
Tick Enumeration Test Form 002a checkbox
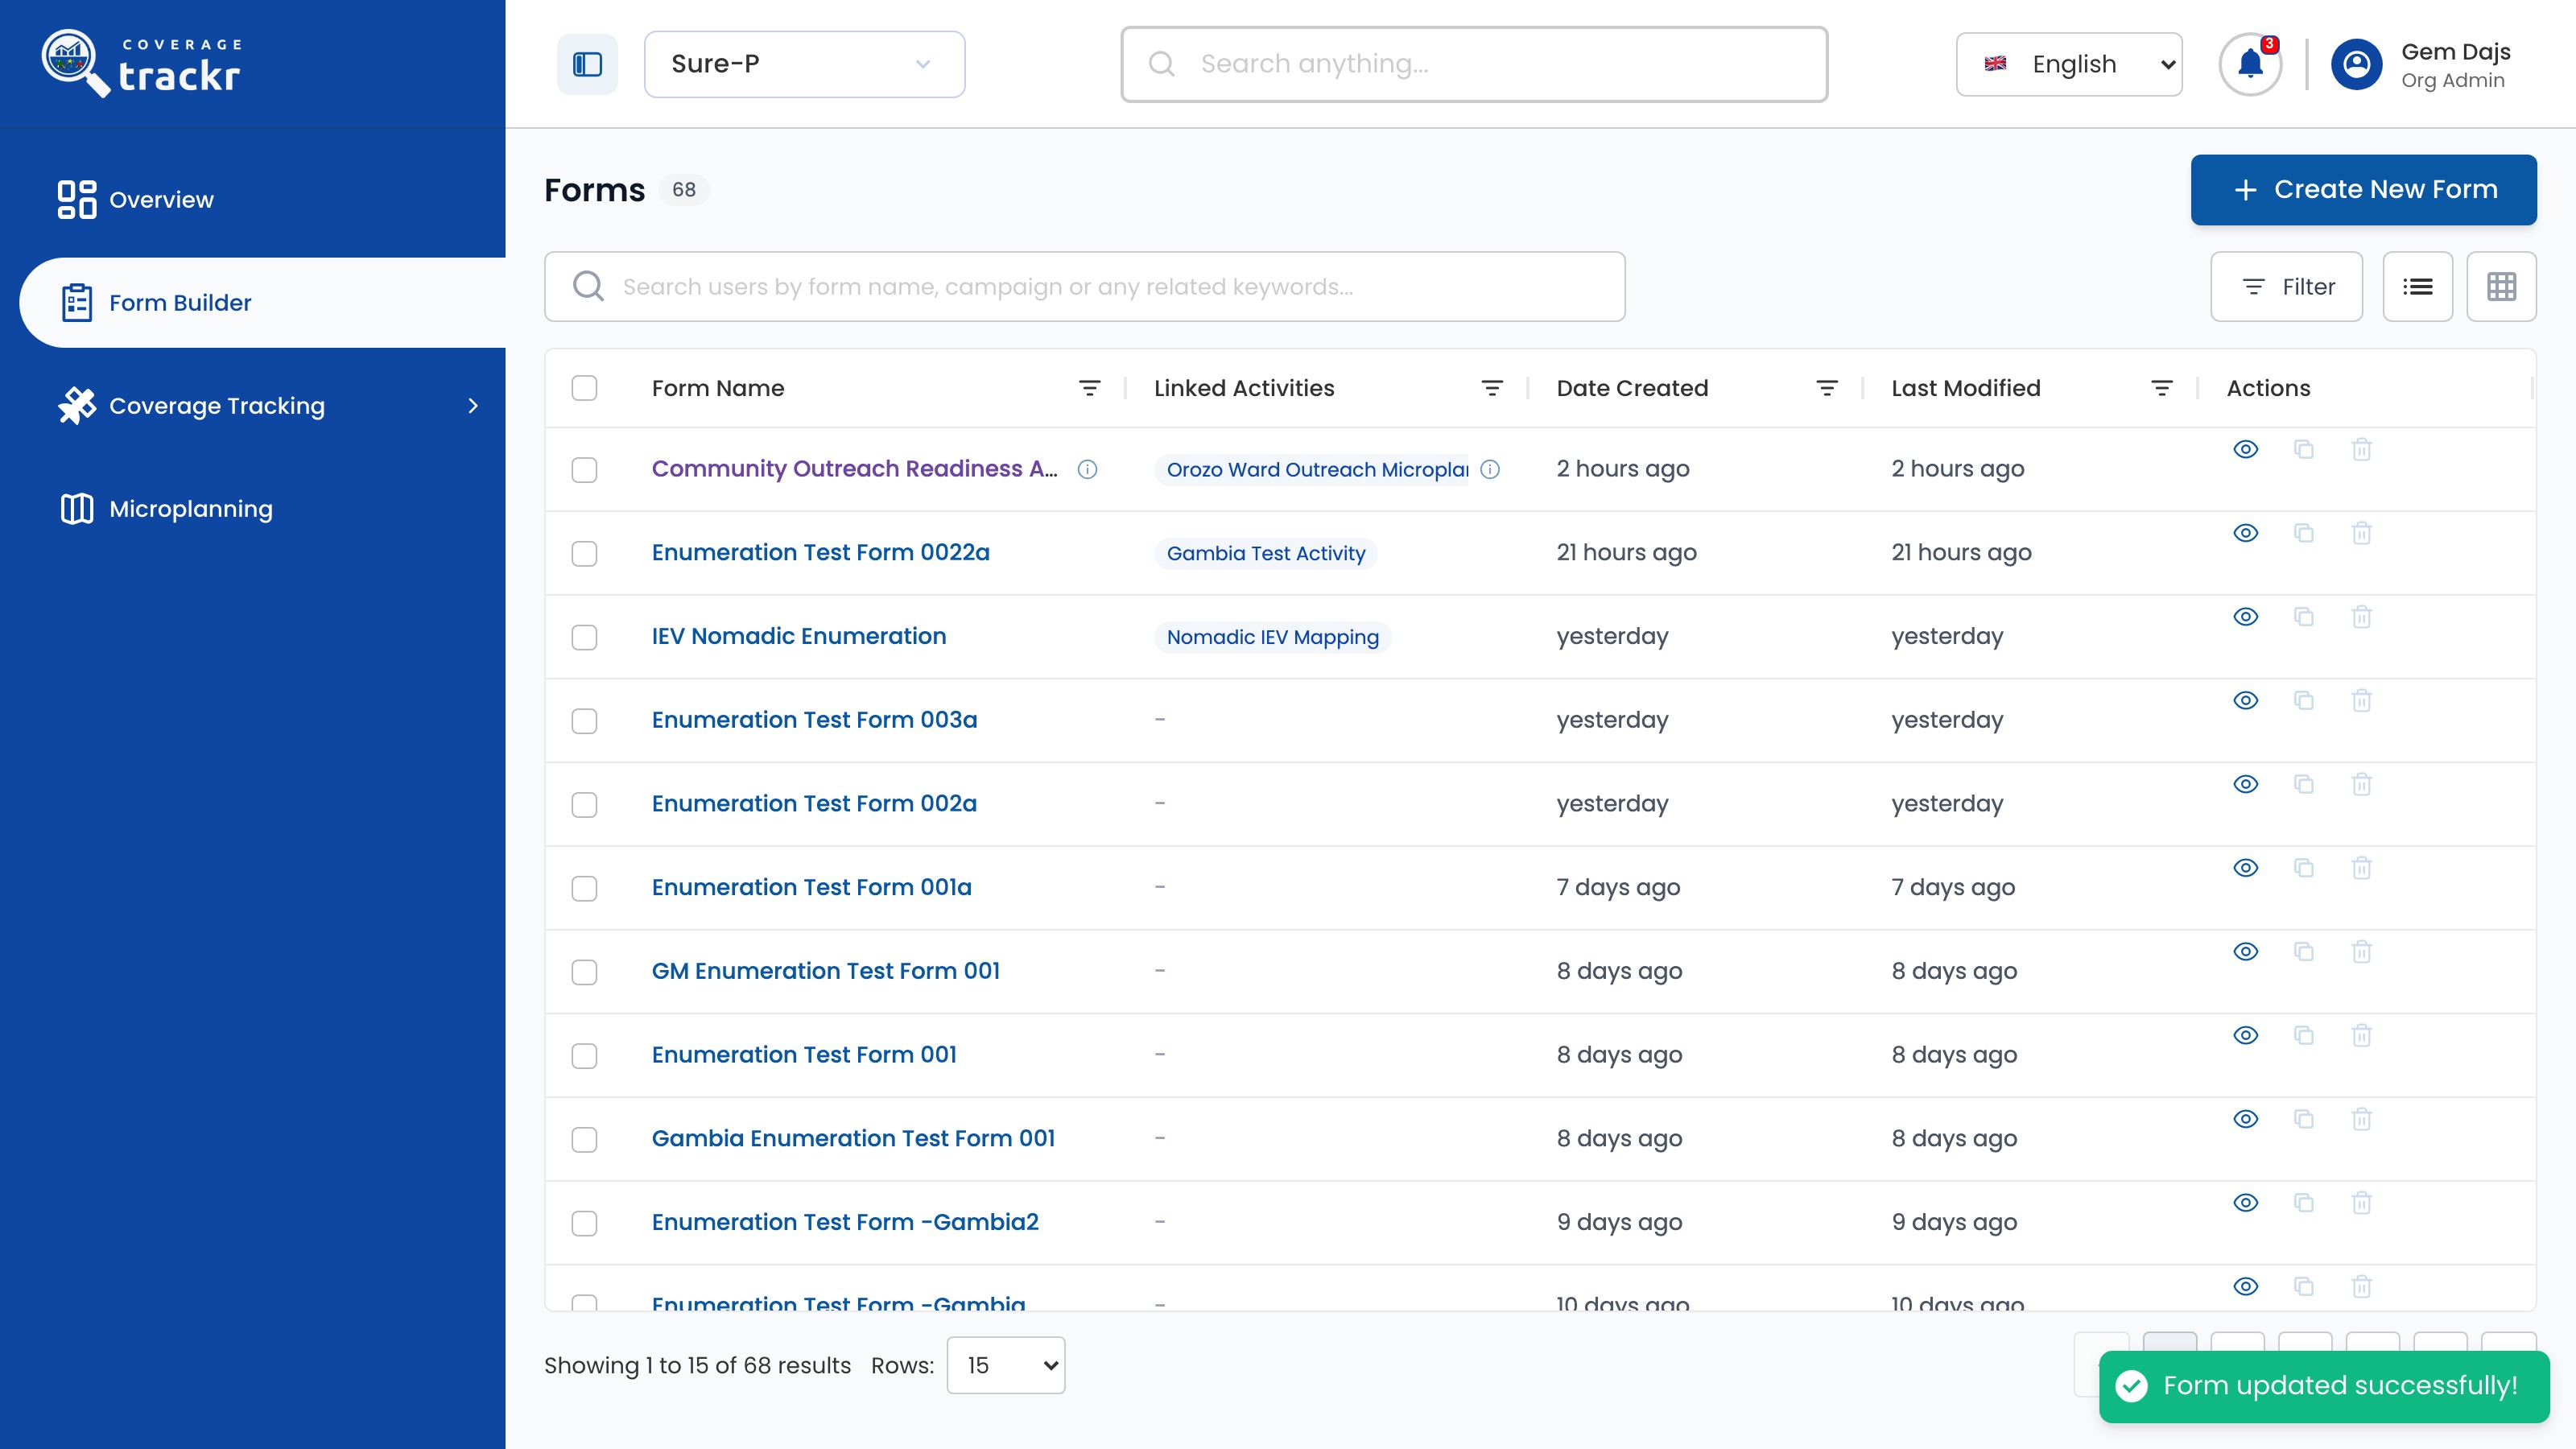coord(584,805)
